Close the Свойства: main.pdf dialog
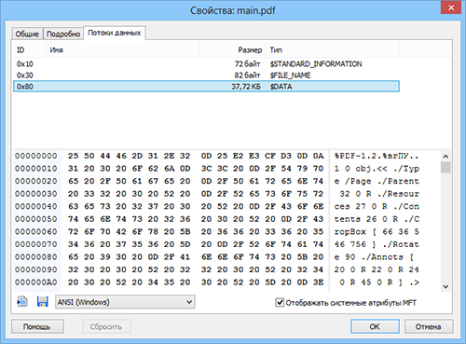Image resolution: width=466 pixels, height=344 pixels. pyautogui.click(x=451, y=7)
